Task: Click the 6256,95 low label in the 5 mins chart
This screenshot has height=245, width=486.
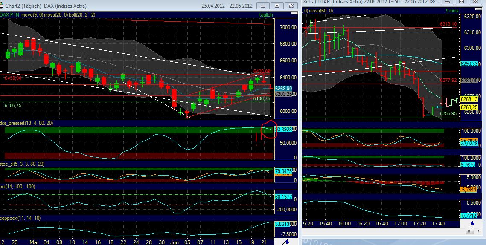Action: coord(448,113)
